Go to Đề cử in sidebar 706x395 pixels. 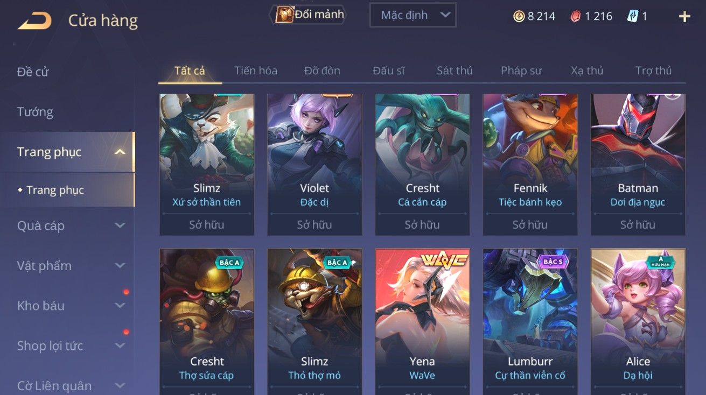(33, 72)
